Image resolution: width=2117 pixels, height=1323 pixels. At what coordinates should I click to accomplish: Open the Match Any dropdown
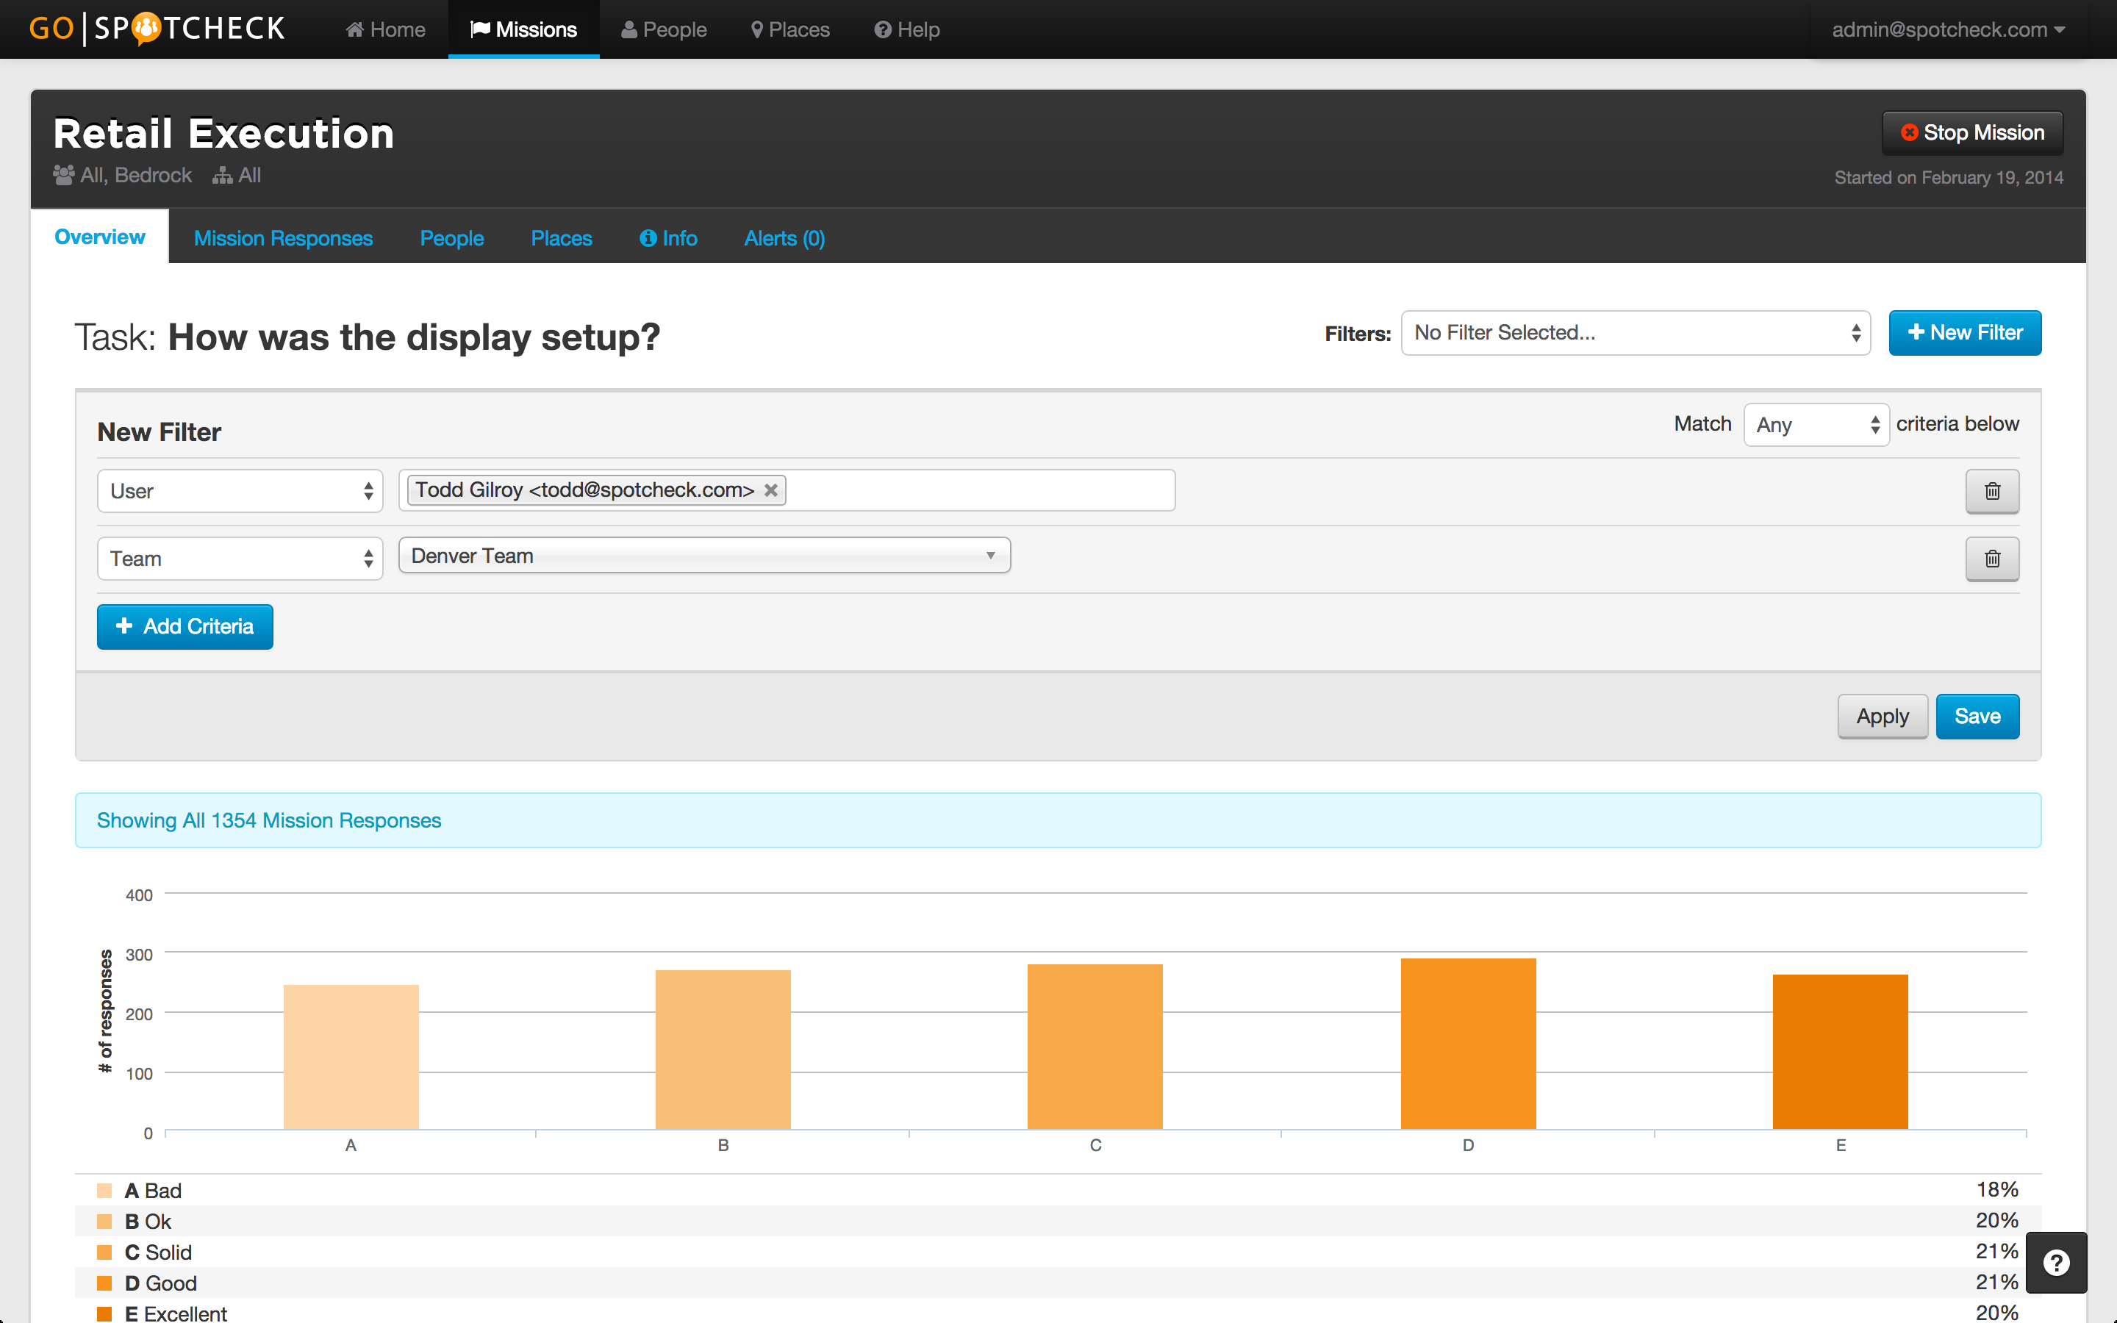[1816, 424]
